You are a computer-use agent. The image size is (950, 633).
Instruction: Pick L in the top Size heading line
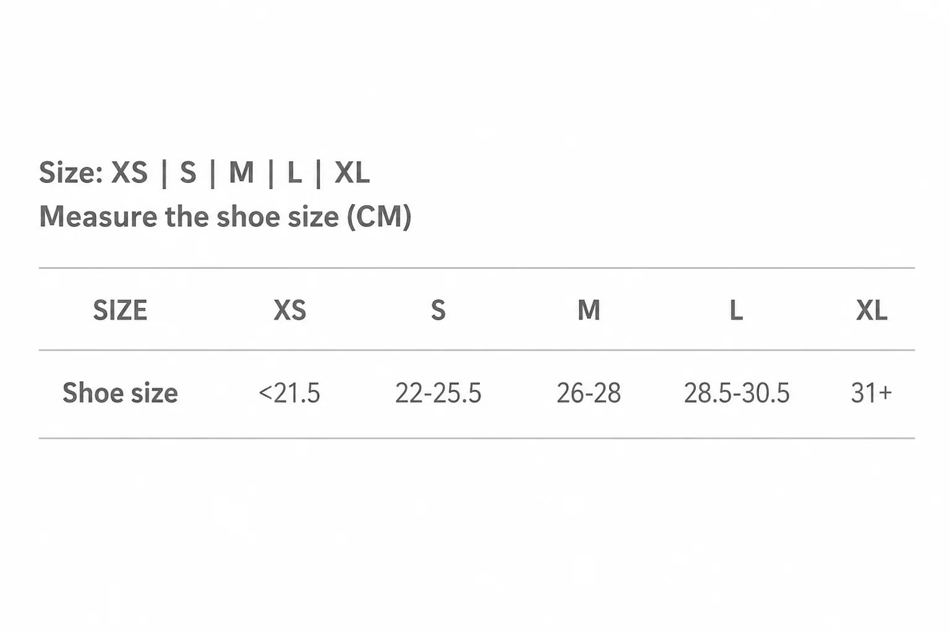click(x=294, y=172)
